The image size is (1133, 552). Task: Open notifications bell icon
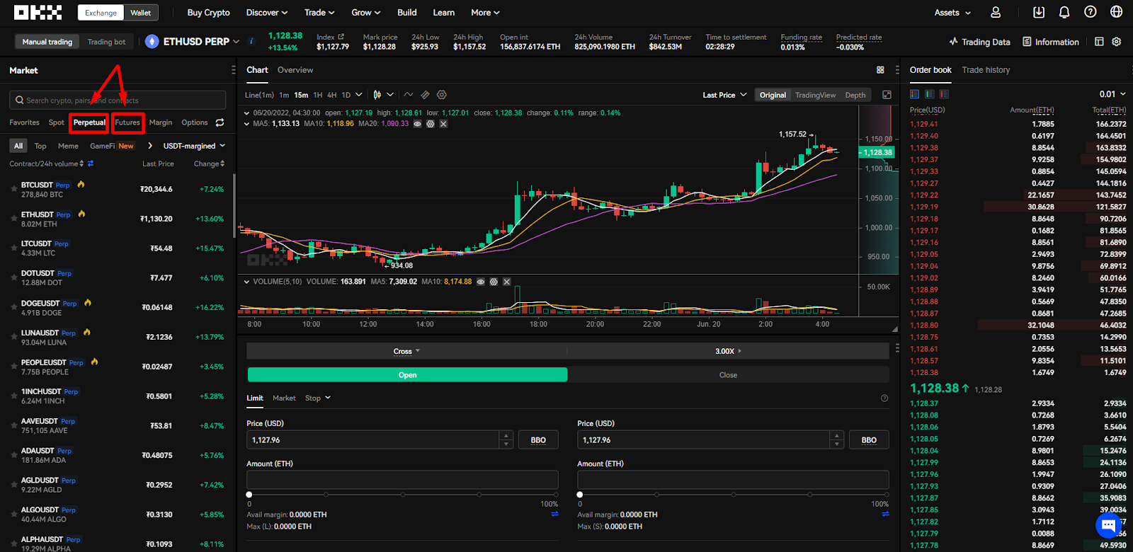click(1064, 13)
